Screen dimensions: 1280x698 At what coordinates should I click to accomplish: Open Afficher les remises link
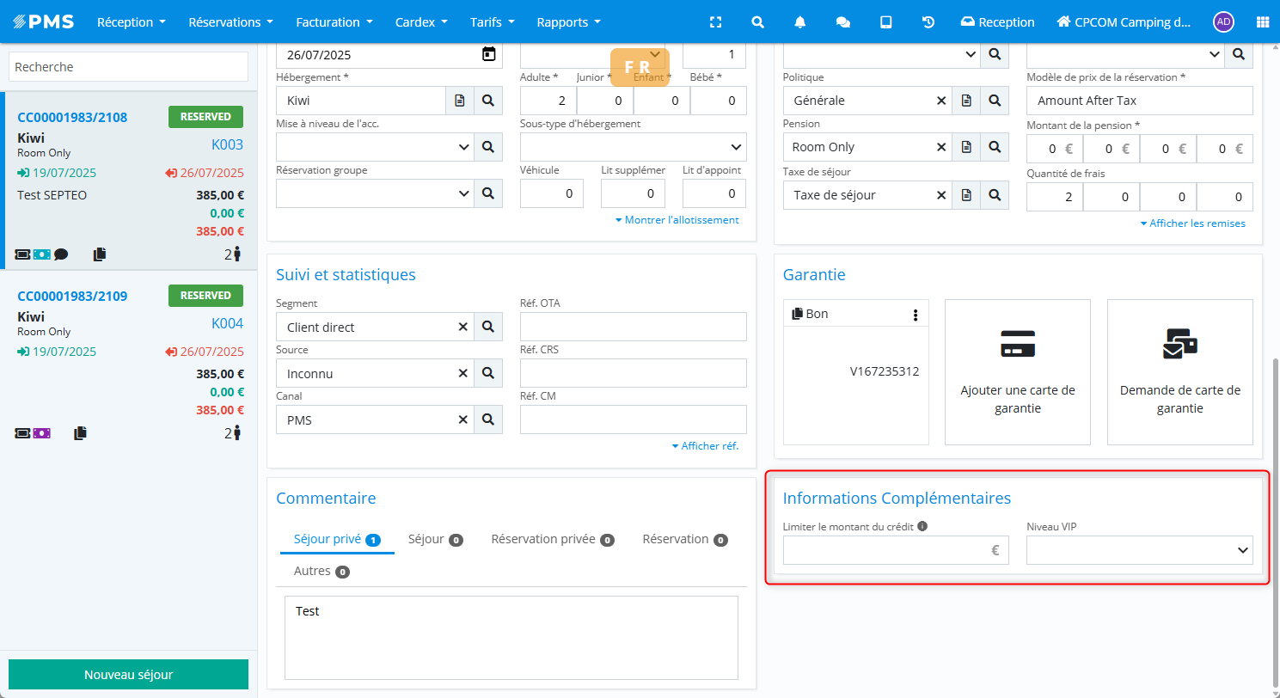click(x=1191, y=223)
